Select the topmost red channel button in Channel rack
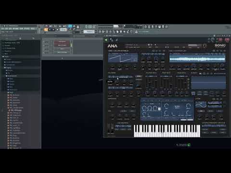231x173 pixels. pos(62,42)
